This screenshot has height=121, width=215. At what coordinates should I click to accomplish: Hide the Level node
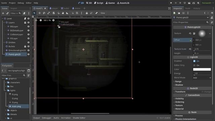coord(29,18)
